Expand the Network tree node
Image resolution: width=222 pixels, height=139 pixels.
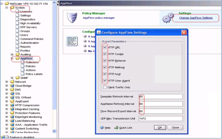point(7,82)
